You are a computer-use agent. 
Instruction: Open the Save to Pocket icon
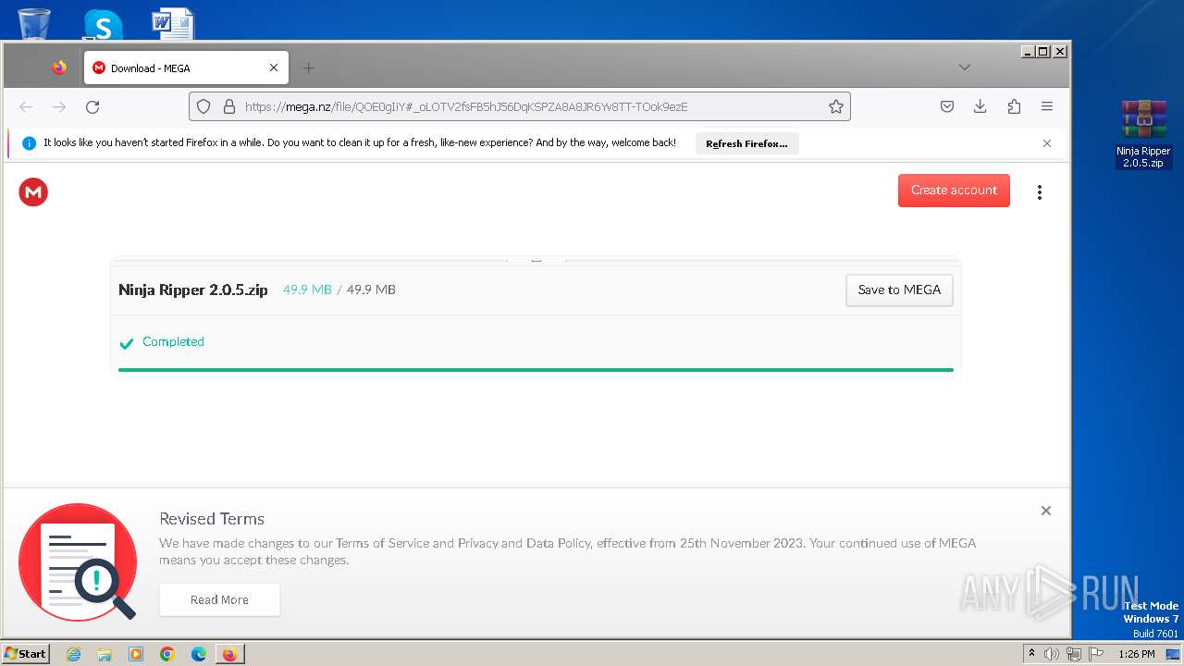(947, 106)
